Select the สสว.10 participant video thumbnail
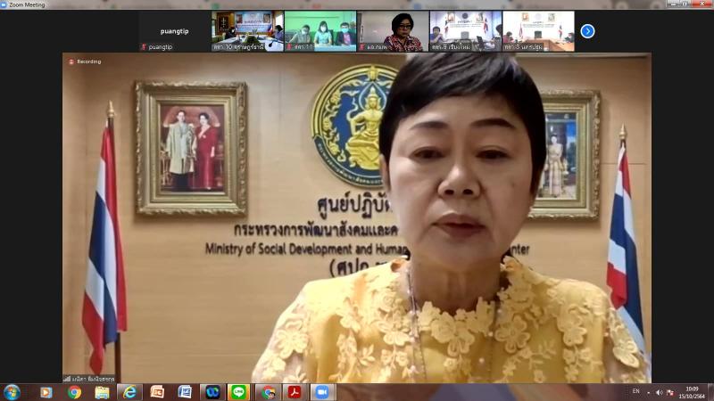 point(247,31)
